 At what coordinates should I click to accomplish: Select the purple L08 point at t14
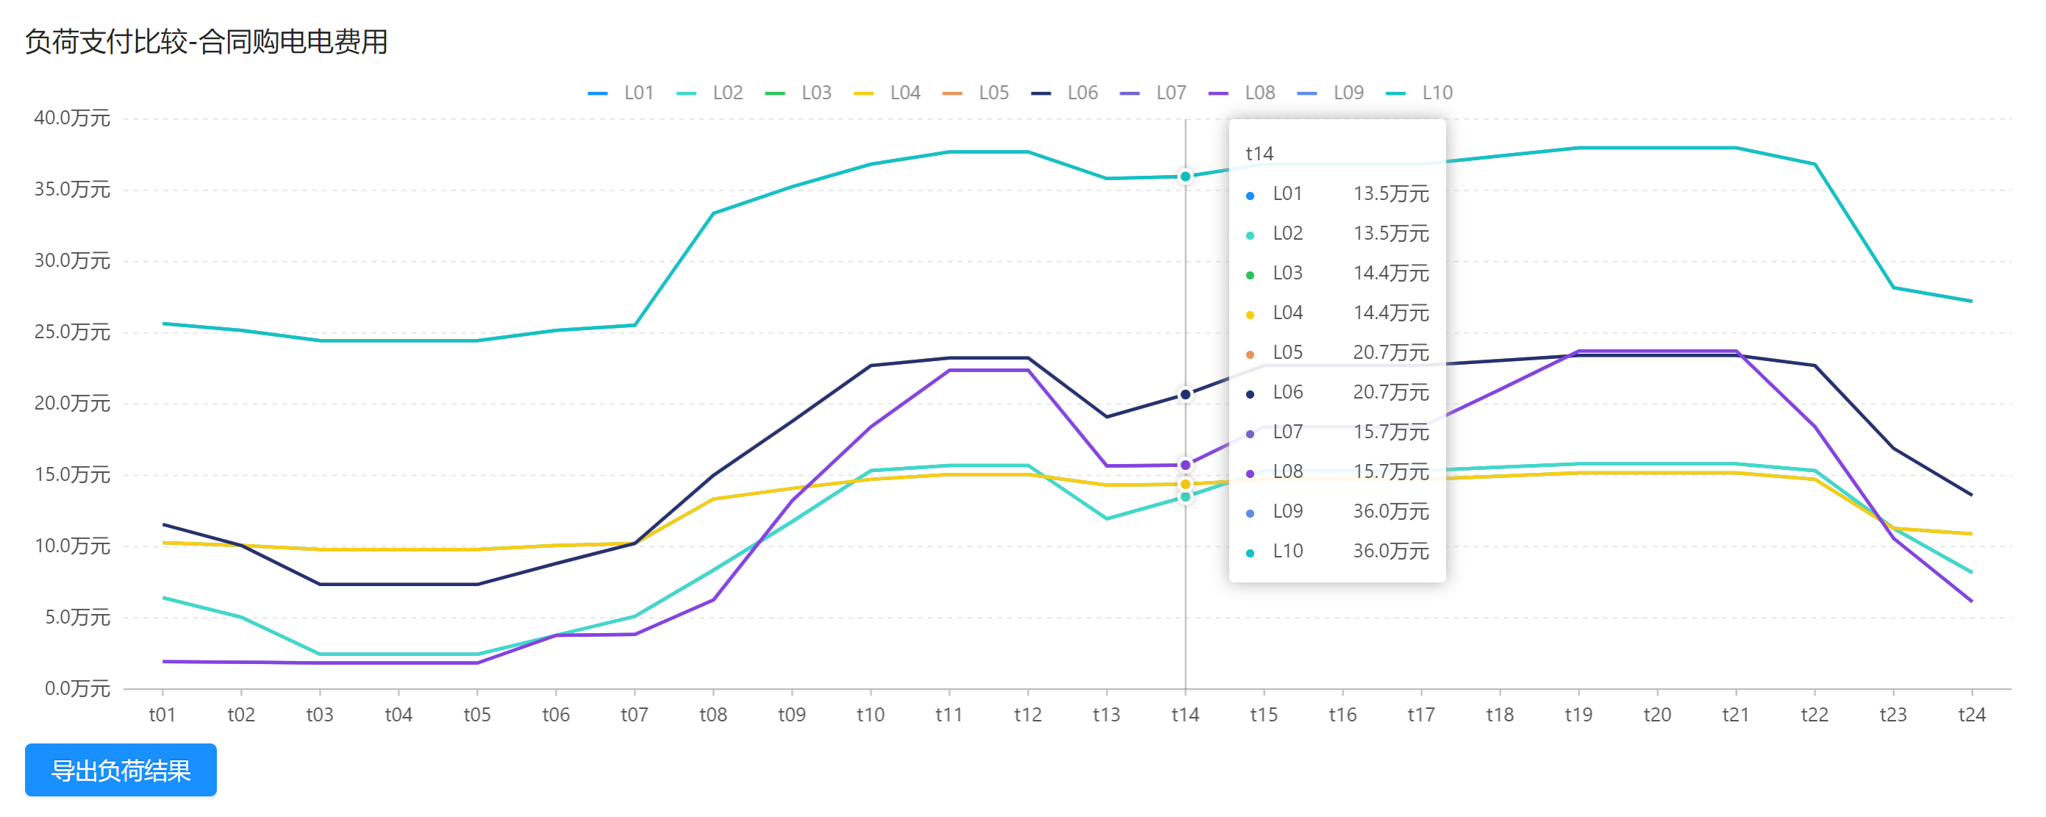pos(1185,465)
